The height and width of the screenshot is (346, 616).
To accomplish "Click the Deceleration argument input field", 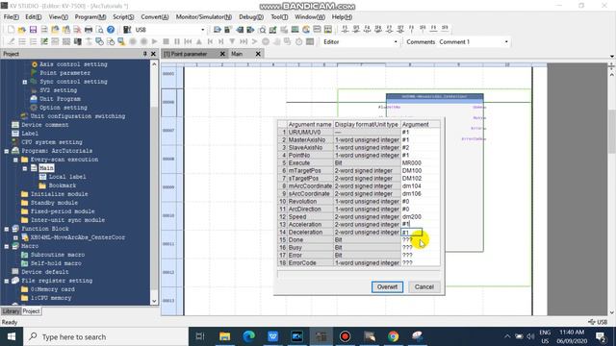I will pos(411,233).
